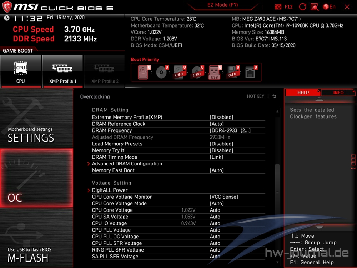Change the Memory Try It! setting
The height and width of the screenshot is (268, 357).
(178, 150)
